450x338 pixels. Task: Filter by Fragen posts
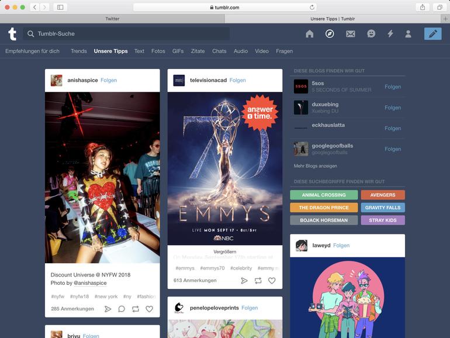pyautogui.click(x=285, y=51)
